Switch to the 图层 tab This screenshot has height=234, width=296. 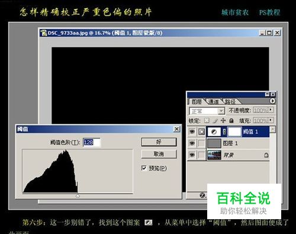(x=197, y=102)
